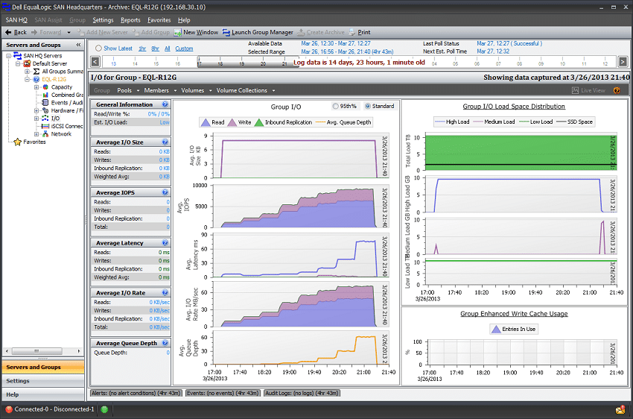The width and height of the screenshot is (633, 419).
Task: Select the Standard radio button
Action: [368, 106]
